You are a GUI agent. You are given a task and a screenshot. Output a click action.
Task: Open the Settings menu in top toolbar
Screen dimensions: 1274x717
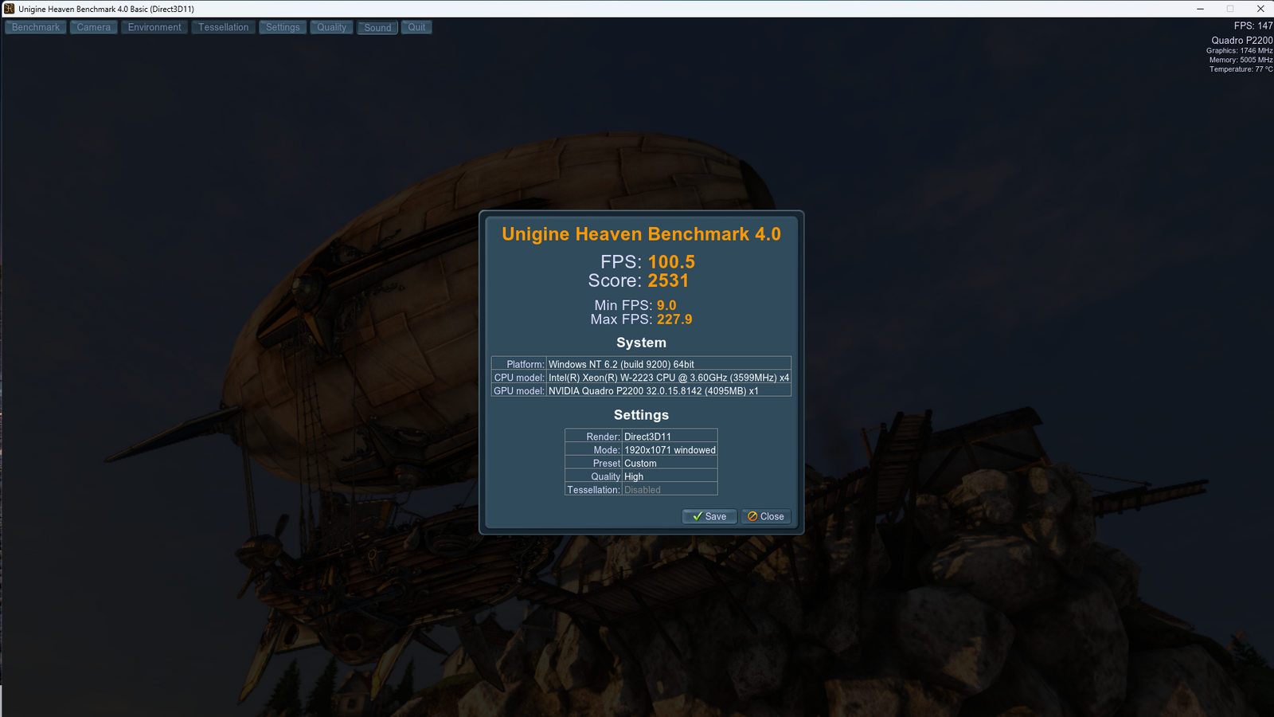coord(283,27)
